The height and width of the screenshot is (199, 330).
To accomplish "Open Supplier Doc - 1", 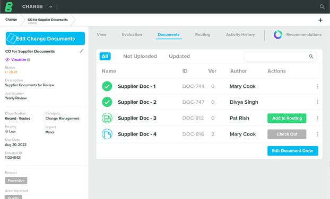I will click(x=136, y=86).
